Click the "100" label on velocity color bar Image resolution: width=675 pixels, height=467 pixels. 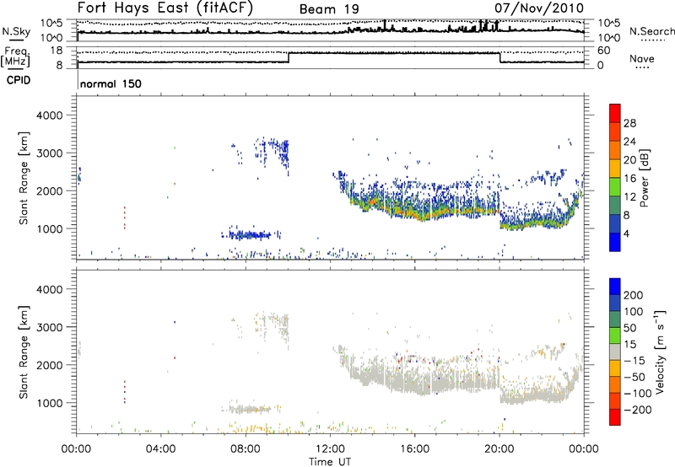[x=634, y=312]
